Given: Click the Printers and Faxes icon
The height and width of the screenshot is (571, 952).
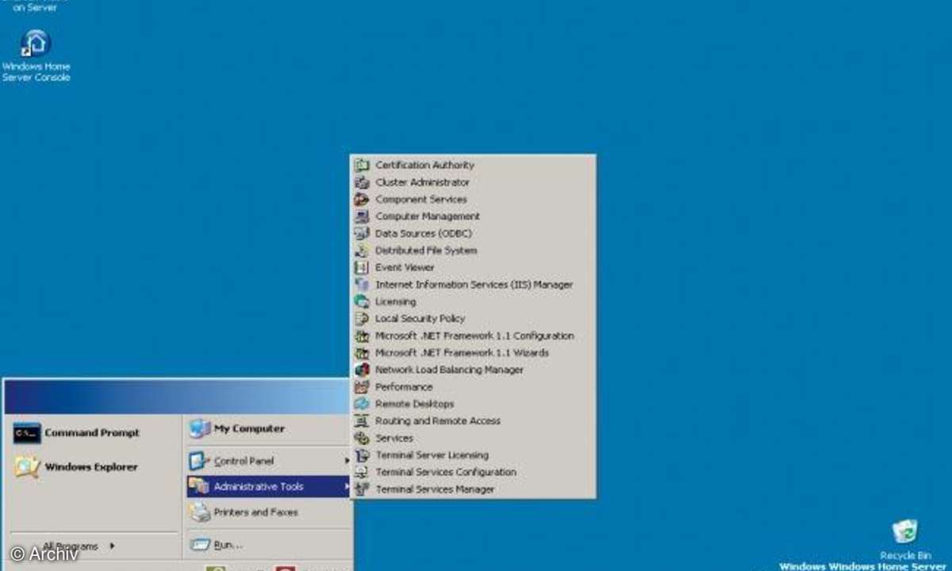Looking at the screenshot, I should (x=200, y=512).
